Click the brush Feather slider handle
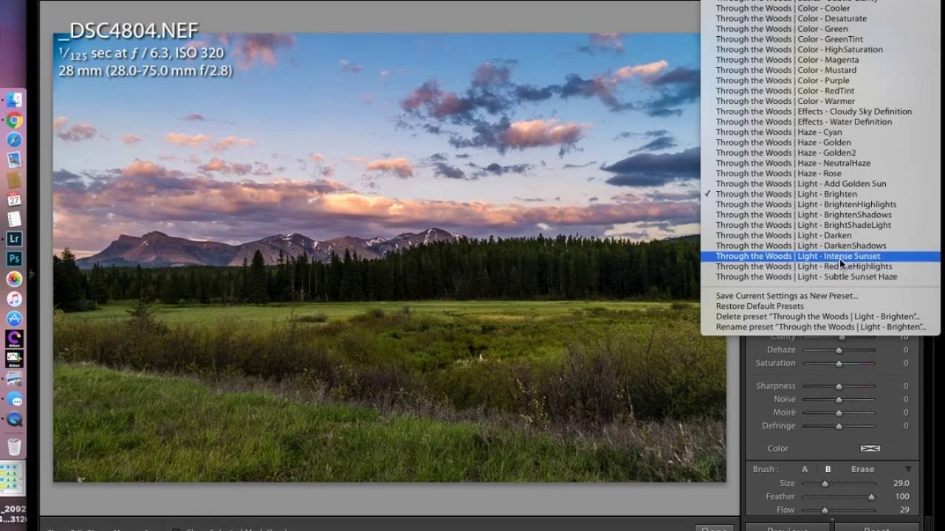 click(x=872, y=497)
